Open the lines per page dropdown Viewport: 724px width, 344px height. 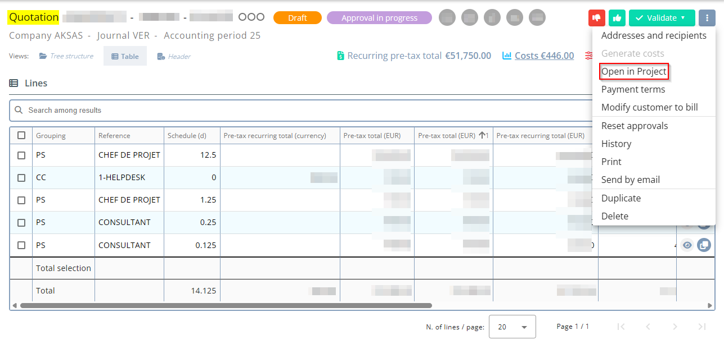[512, 327]
